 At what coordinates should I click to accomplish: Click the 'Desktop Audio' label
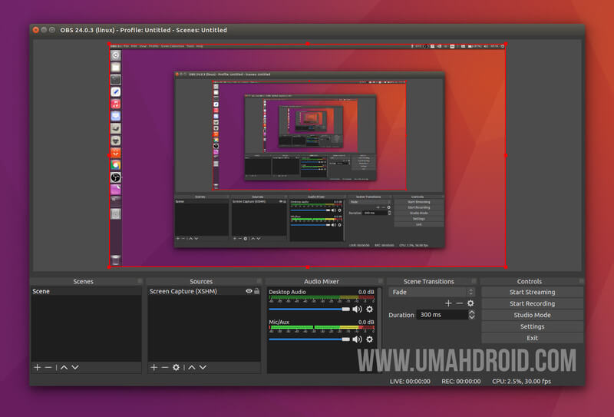coord(287,292)
